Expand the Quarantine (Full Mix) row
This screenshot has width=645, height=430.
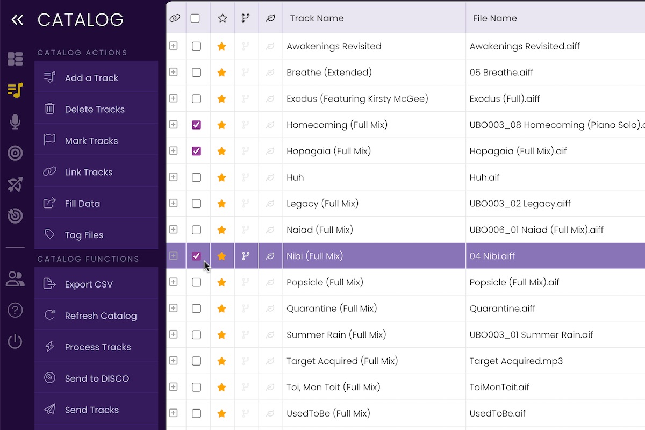point(174,309)
